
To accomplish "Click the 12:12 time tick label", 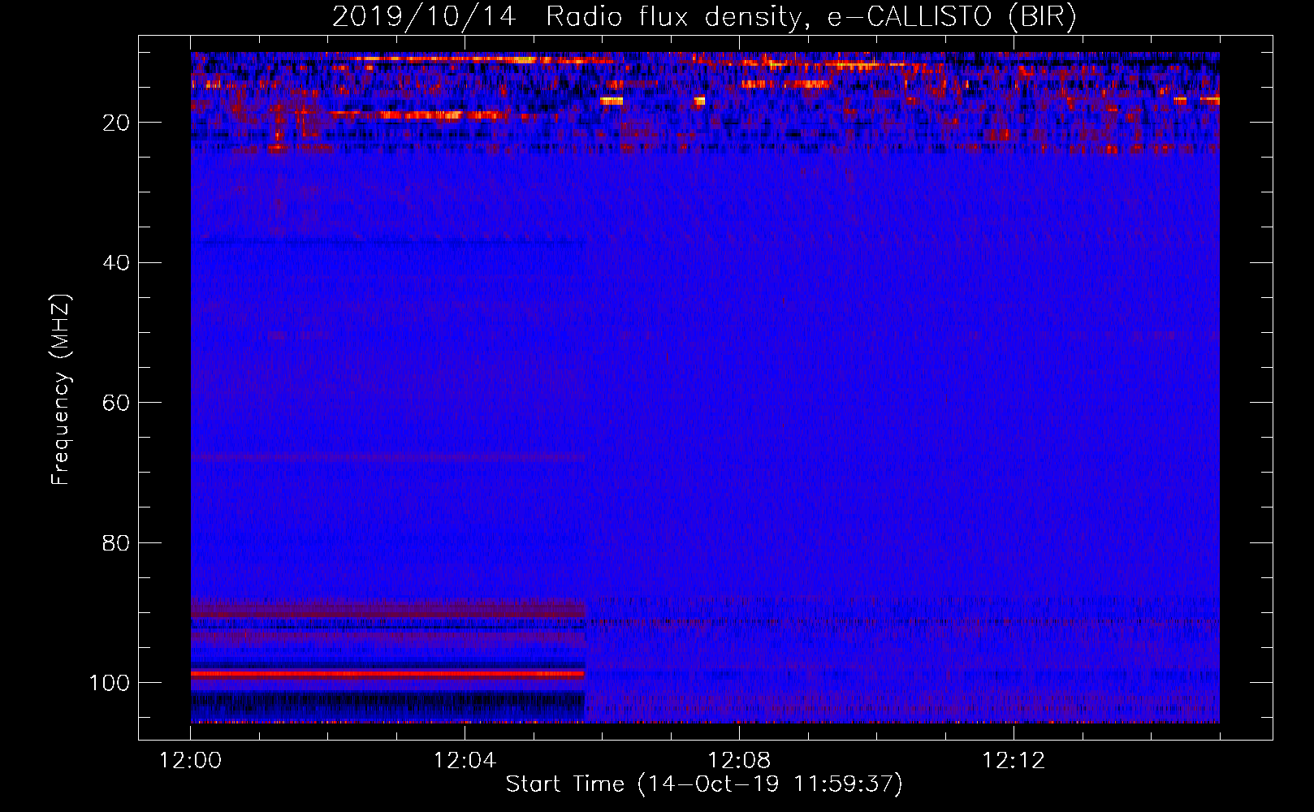I will (1014, 761).
